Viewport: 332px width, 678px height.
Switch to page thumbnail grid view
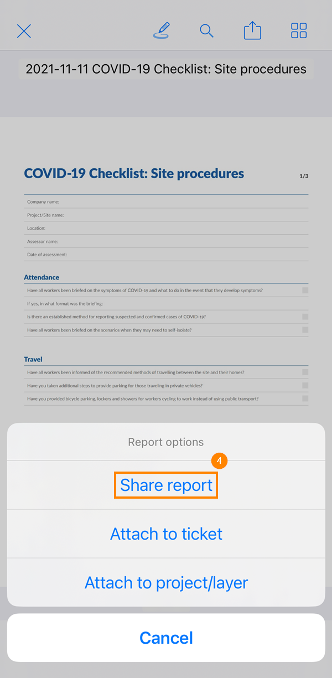coord(298,30)
